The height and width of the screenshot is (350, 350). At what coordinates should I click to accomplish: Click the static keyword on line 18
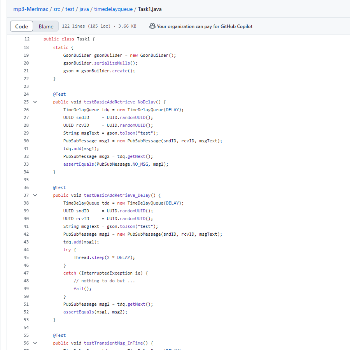coord(61,47)
